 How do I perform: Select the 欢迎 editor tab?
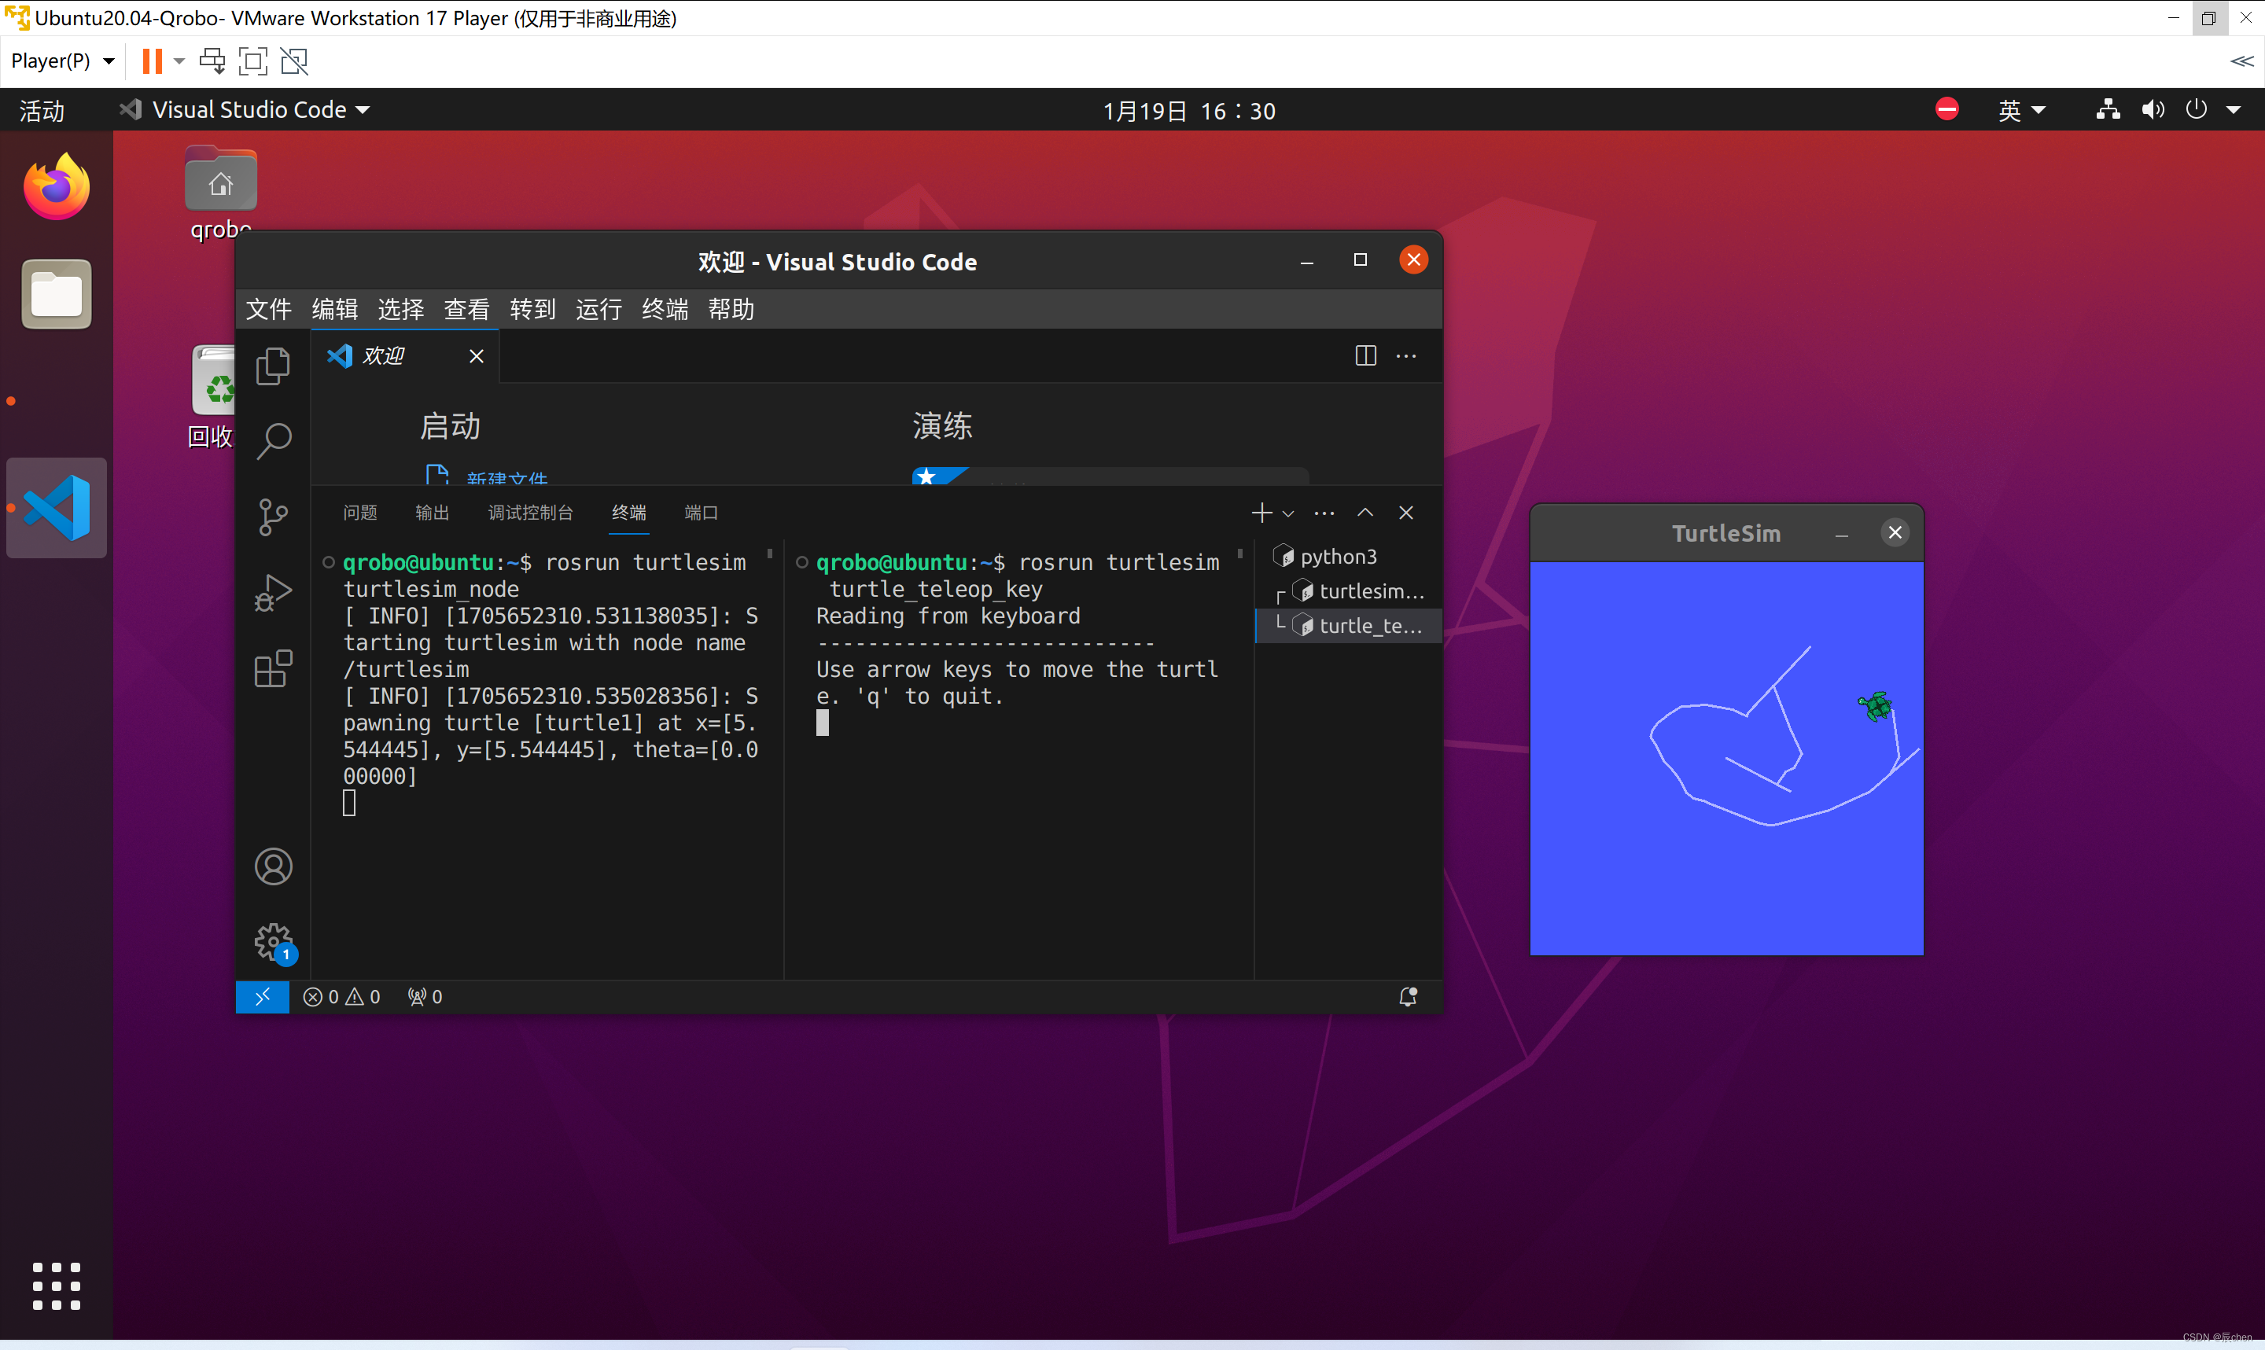point(406,355)
